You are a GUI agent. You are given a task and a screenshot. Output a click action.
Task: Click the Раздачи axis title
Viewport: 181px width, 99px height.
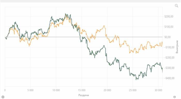[x=84, y=95]
